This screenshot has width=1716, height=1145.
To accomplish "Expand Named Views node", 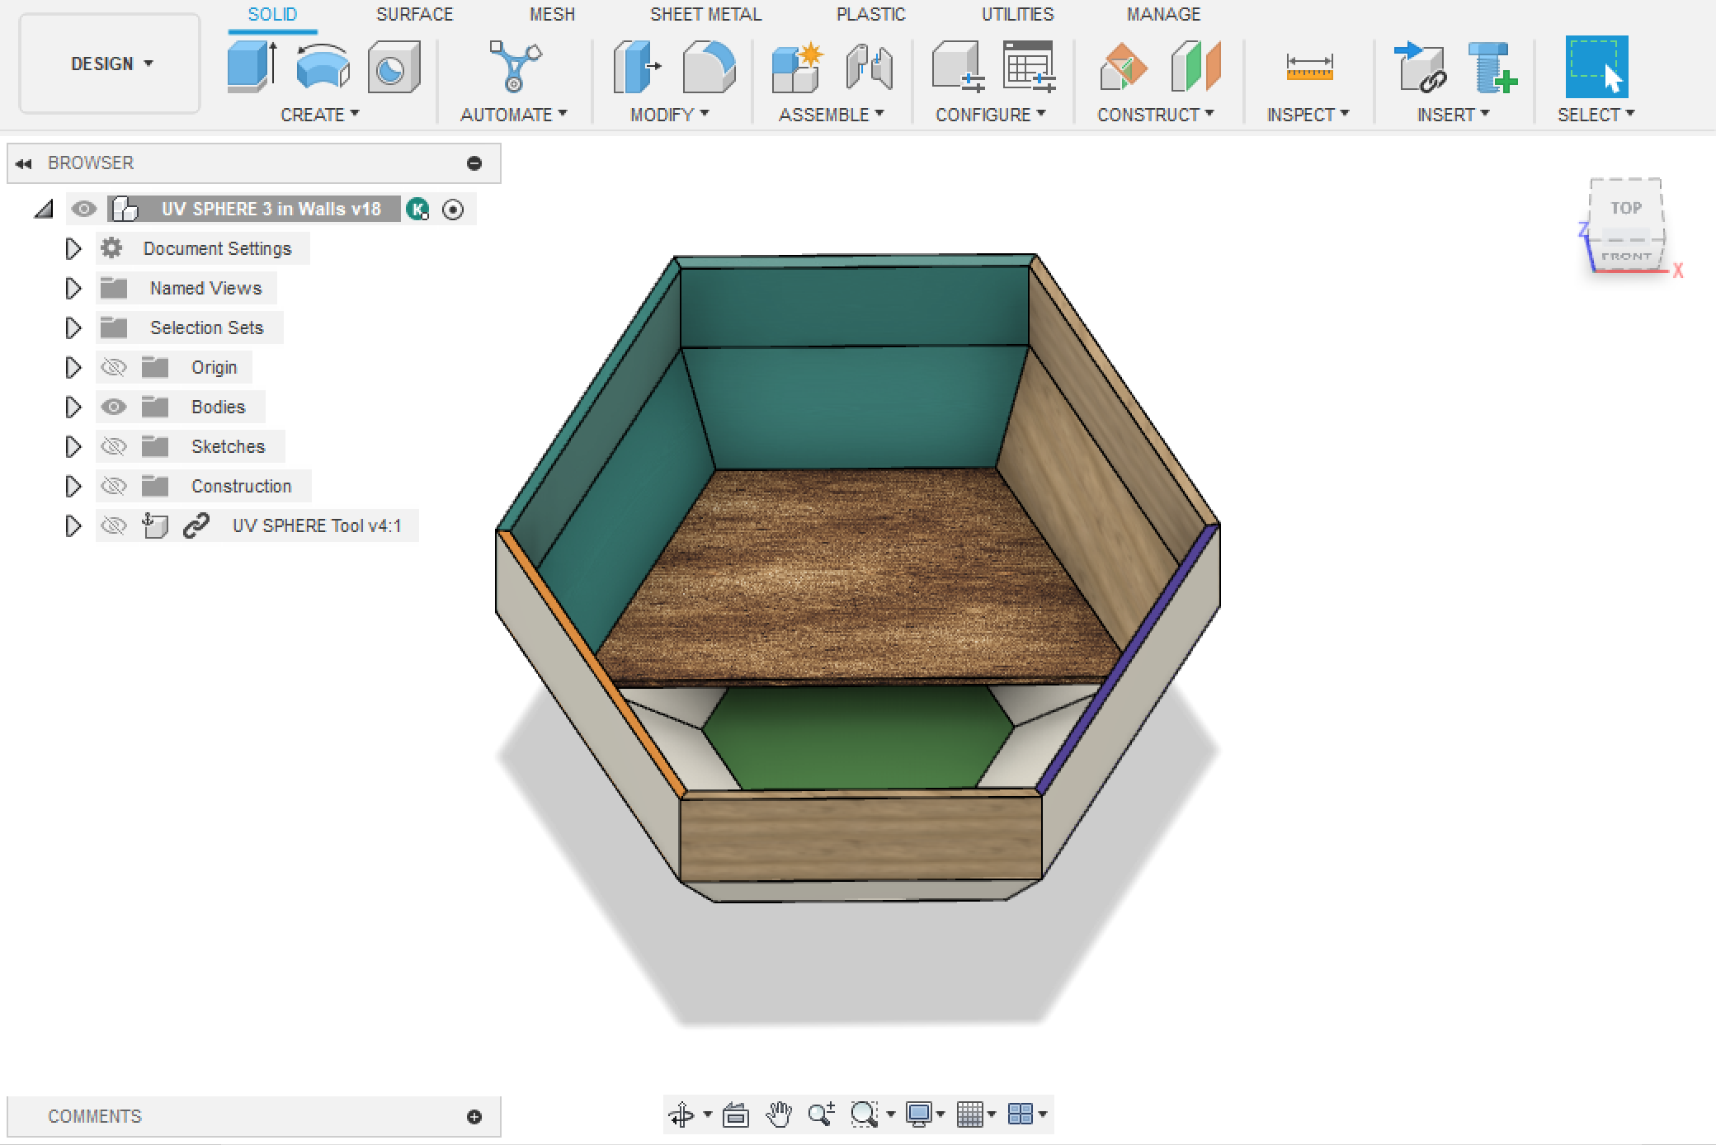I will click(x=73, y=288).
